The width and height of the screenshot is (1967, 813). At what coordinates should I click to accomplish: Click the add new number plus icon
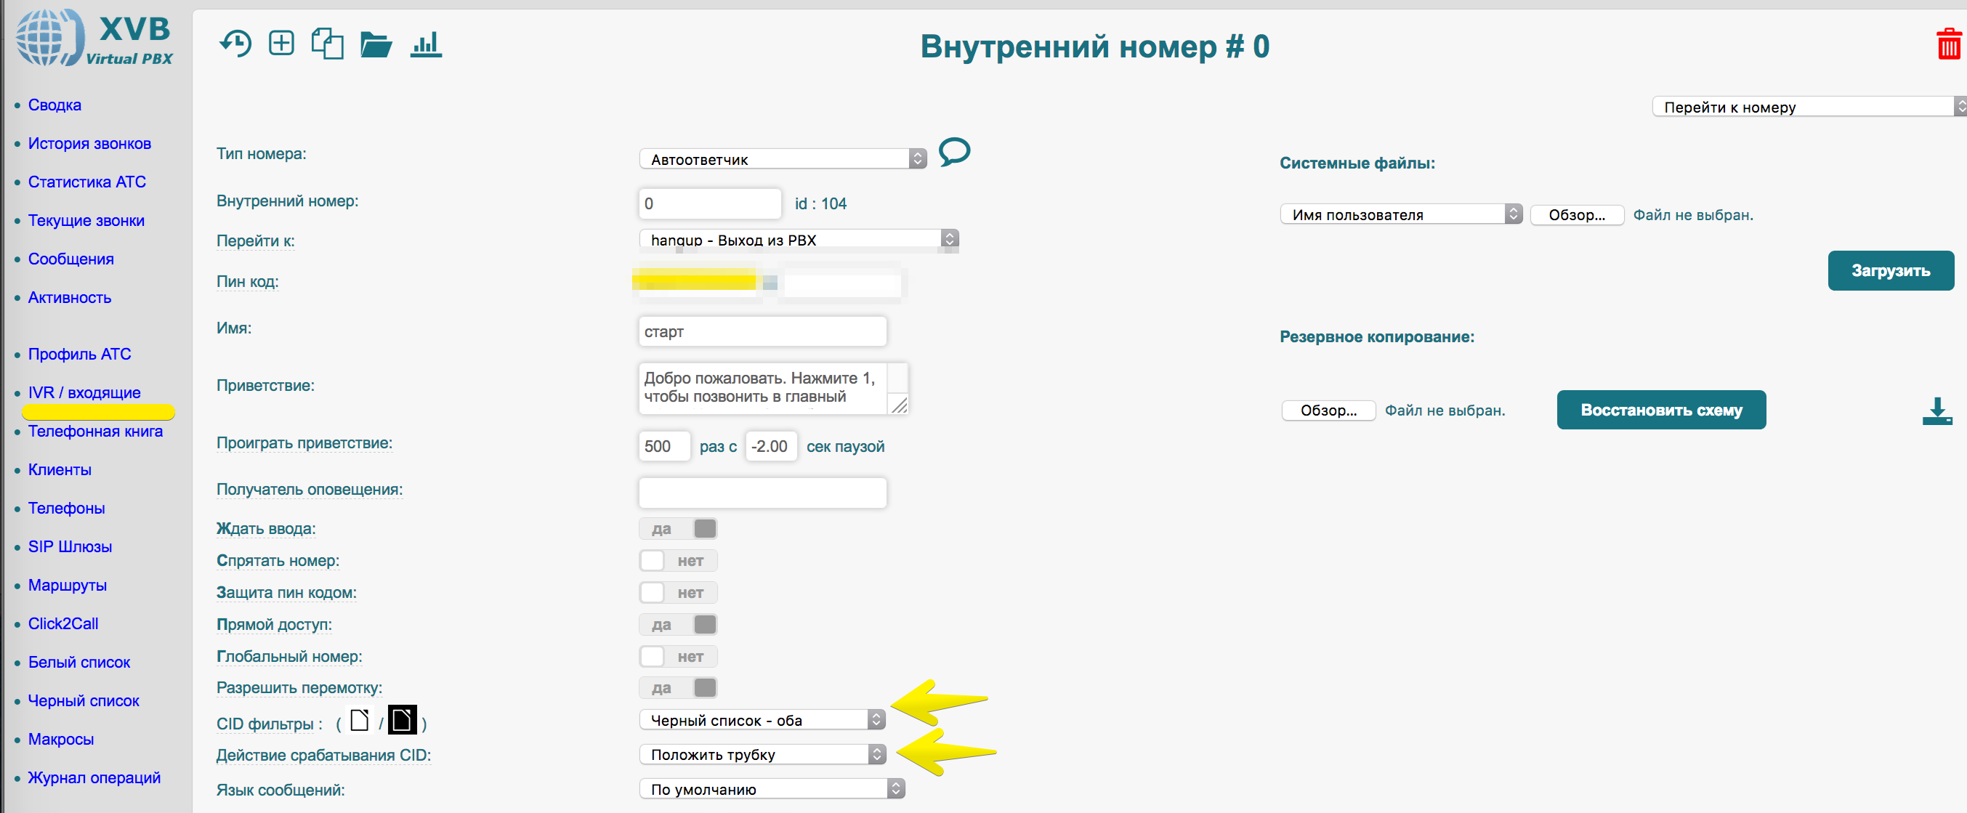(281, 43)
